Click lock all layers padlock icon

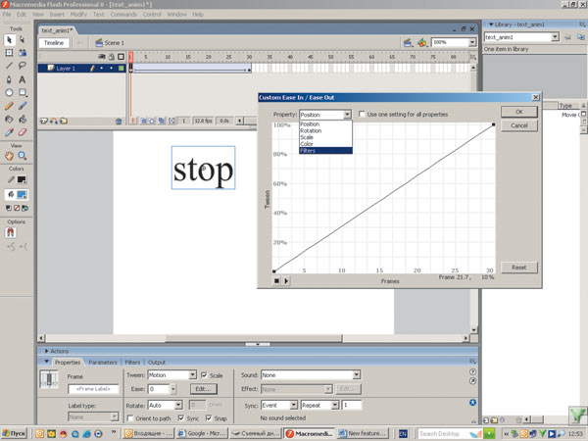112,57
